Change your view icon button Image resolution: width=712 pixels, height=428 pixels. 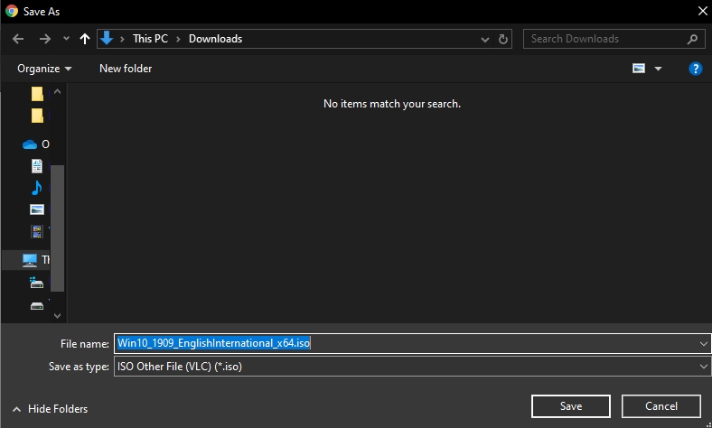tap(639, 69)
